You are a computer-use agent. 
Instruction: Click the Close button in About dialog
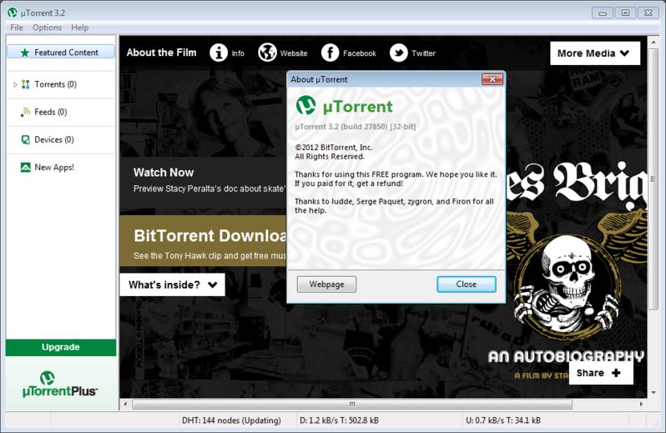(x=466, y=284)
